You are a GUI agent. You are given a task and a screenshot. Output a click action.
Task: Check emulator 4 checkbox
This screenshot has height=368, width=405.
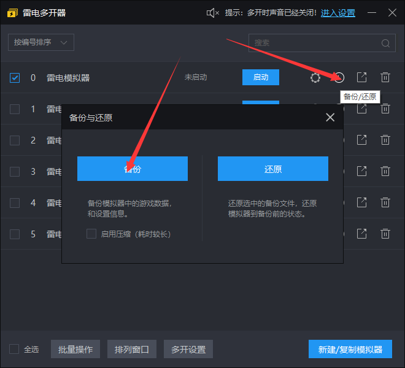[15, 203]
